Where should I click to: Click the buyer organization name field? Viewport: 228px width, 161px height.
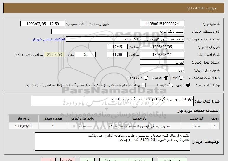118,32
